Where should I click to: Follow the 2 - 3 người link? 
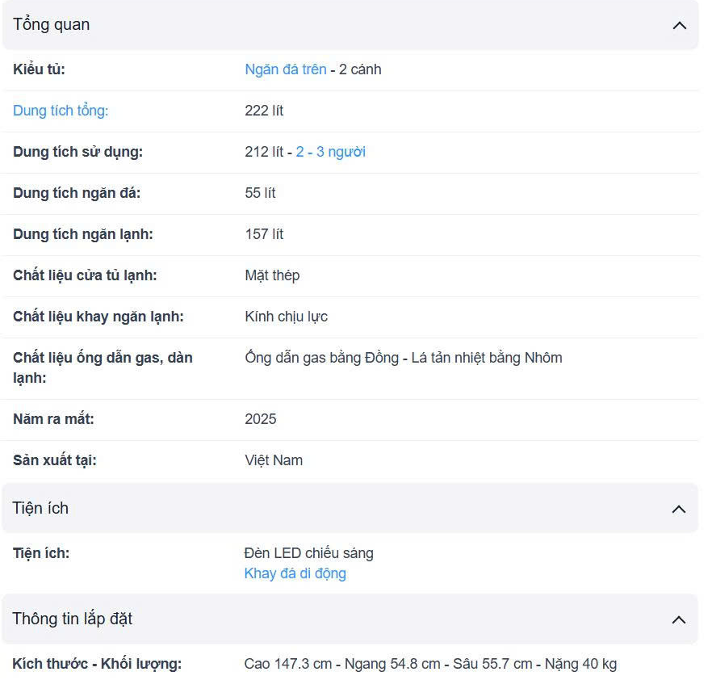(330, 152)
